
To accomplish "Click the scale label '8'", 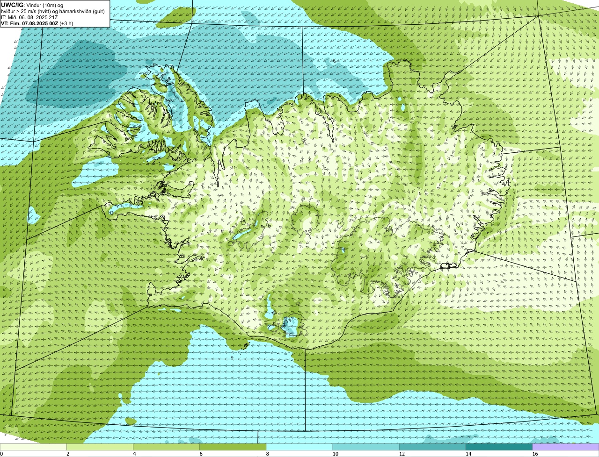I will coord(267,454).
